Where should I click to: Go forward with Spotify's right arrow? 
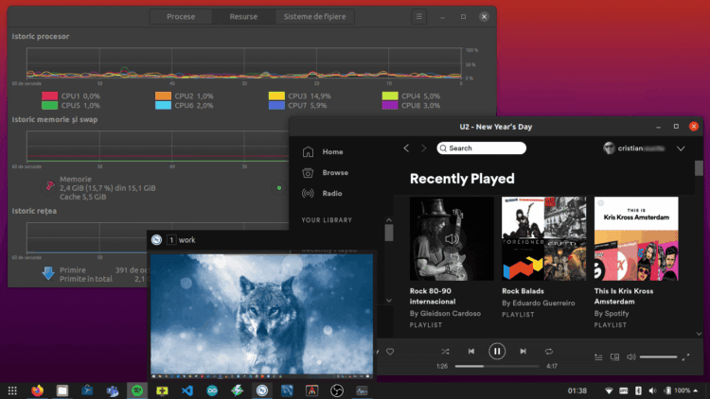[424, 148]
